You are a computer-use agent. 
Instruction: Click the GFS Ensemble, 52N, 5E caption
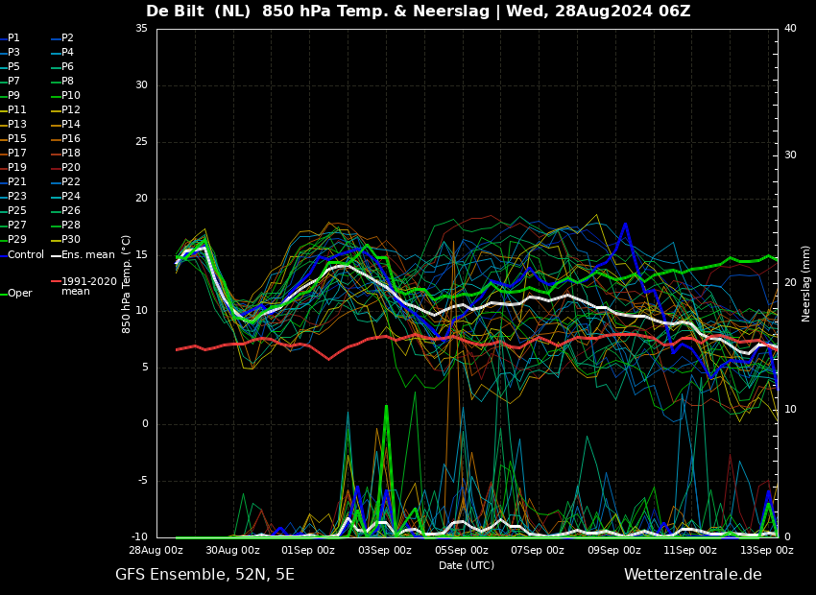coord(204,575)
